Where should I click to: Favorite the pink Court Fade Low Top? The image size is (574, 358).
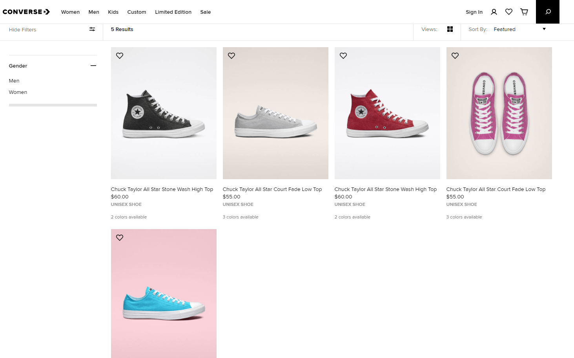(x=455, y=56)
